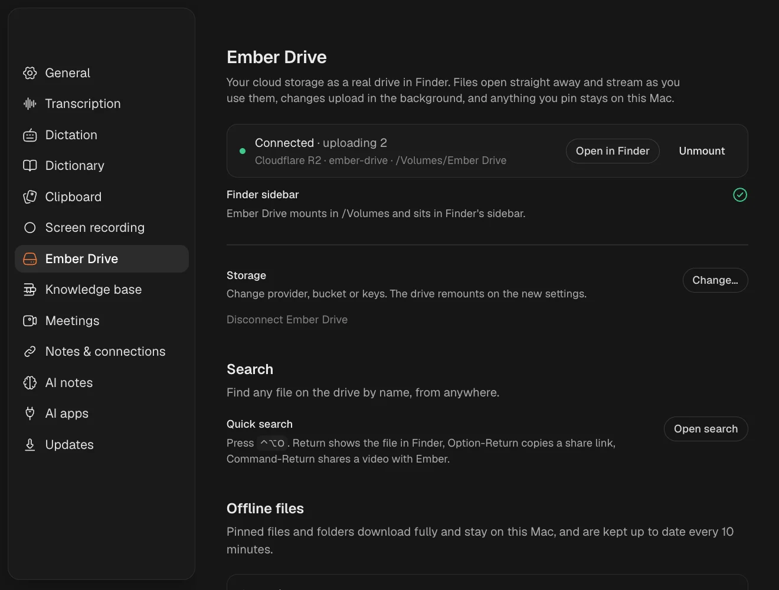Open Screen recording settings
The image size is (779, 590).
[102, 228]
